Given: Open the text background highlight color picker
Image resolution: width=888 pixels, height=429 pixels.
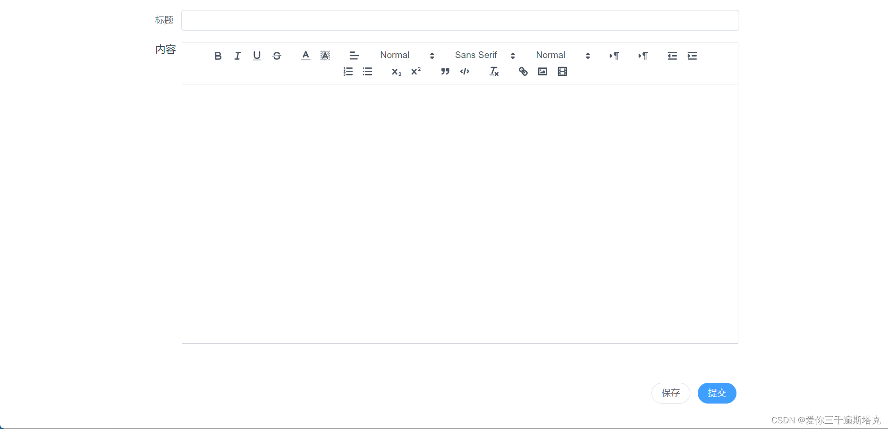Looking at the screenshot, I should (x=325, y=56).
